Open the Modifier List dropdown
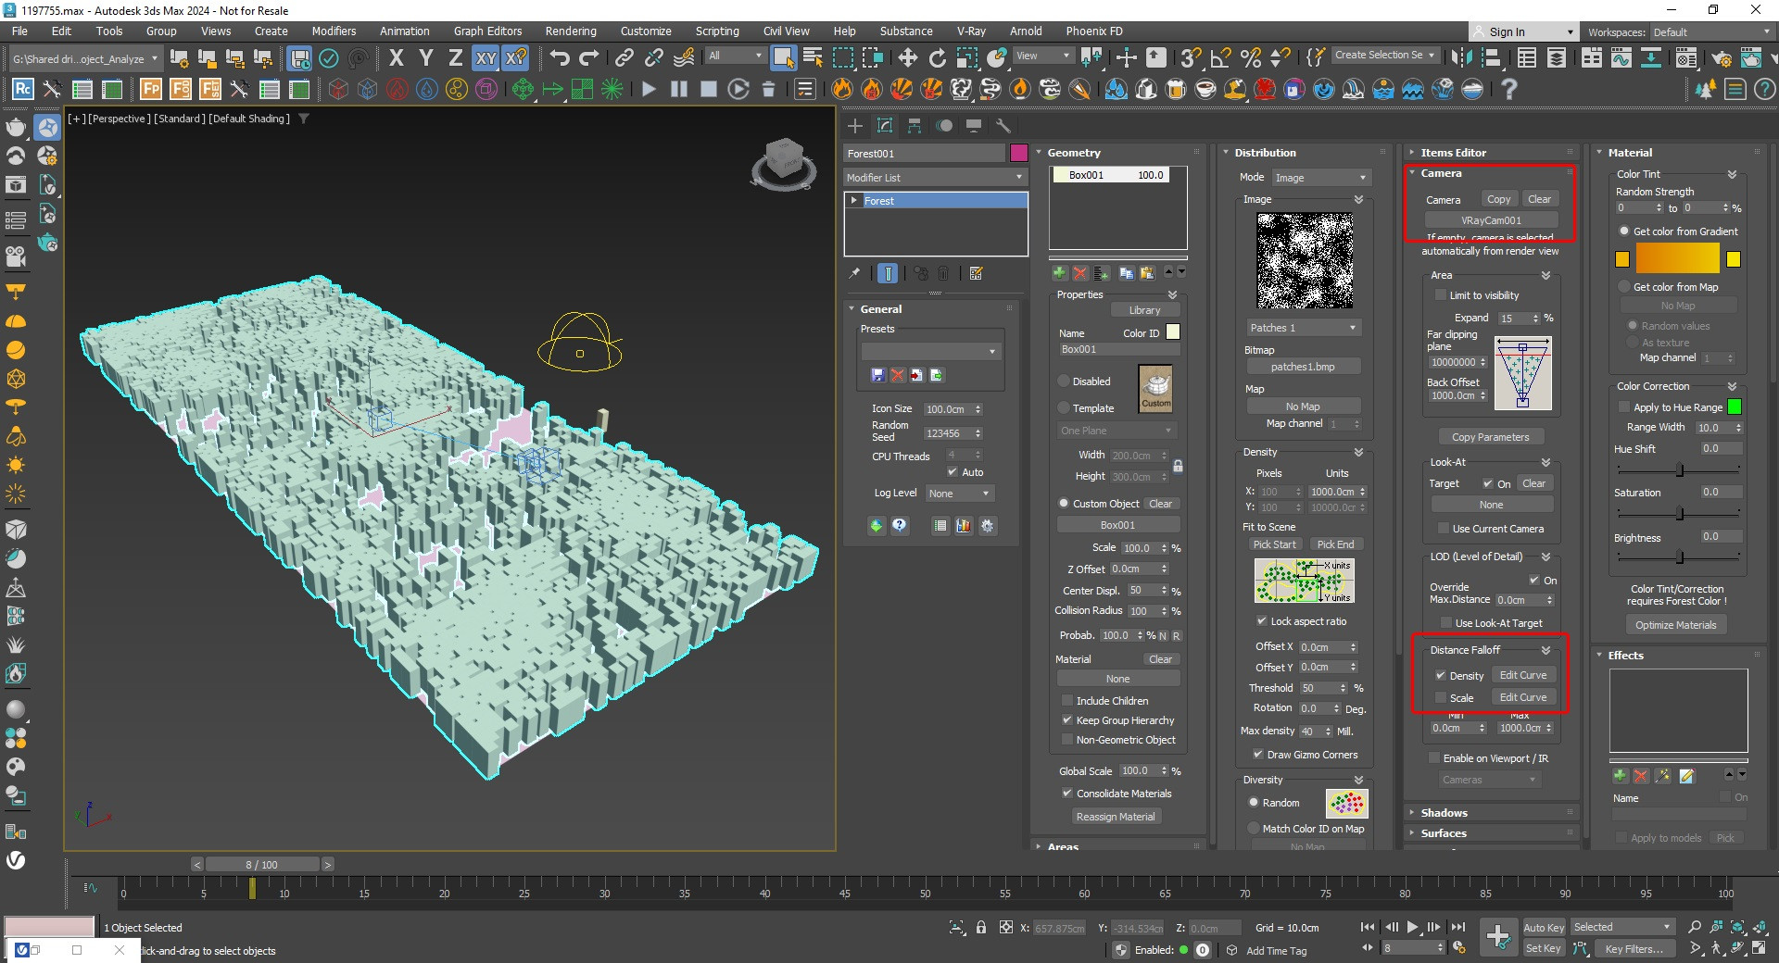This screenshot has height=963, width=1779. tap(936, 178)
